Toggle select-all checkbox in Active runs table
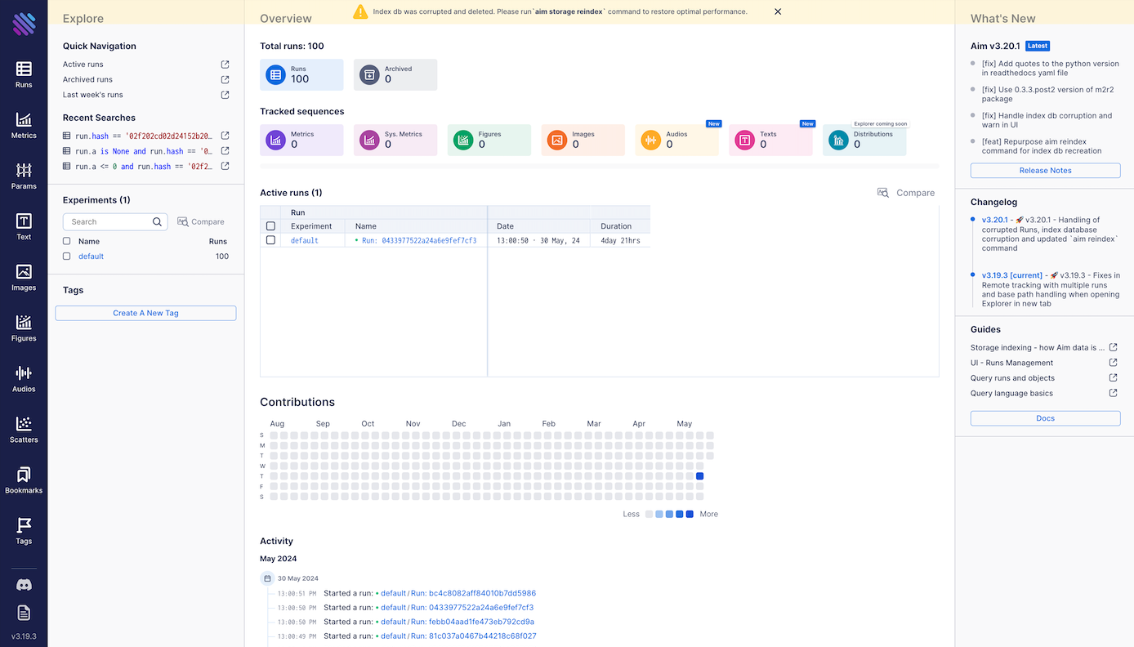 coord(270,226)
